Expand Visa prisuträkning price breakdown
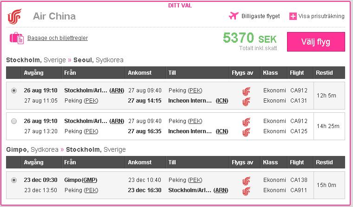The width and height of the screenshot is (353, 207). click(x=321, y=16)
